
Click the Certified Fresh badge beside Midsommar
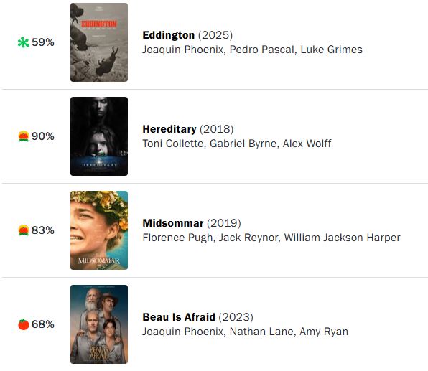click(x=24, y=230)
